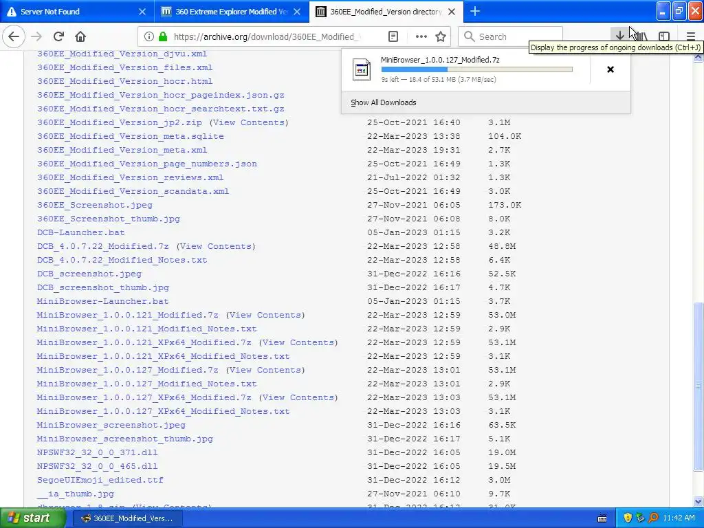Image resolution: width=704 pixels, height=528 pixels.
Task: Open 360EE_Modified_Version_files.xml link
Action: coord(125,67)
